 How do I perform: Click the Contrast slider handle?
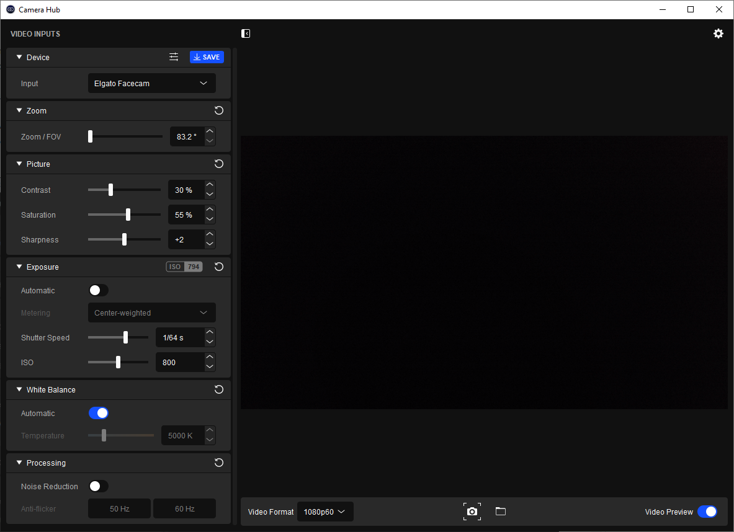click(110, 190)
